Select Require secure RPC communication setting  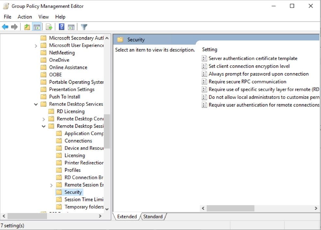click(x=247, y=82)
